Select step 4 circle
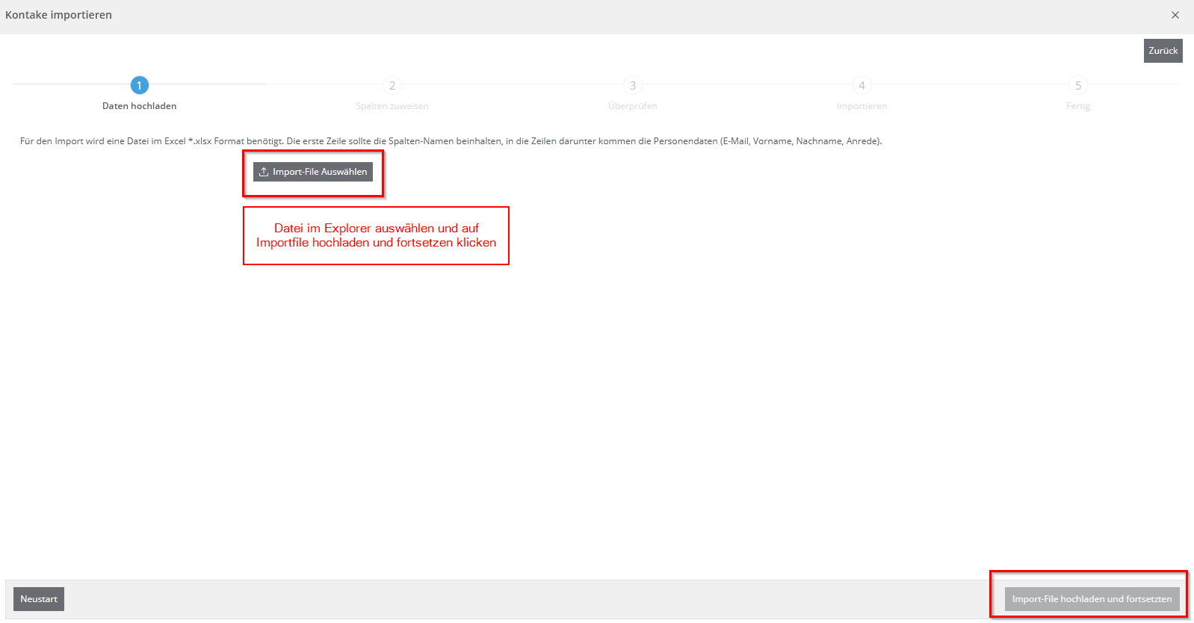This screenshot has height=623, width=1194. point(862,85)
